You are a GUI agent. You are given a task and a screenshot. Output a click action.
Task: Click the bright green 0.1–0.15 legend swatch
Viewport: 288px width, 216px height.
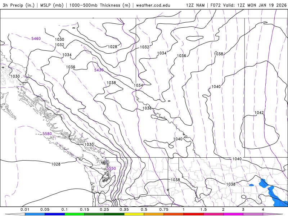[75, 214]
